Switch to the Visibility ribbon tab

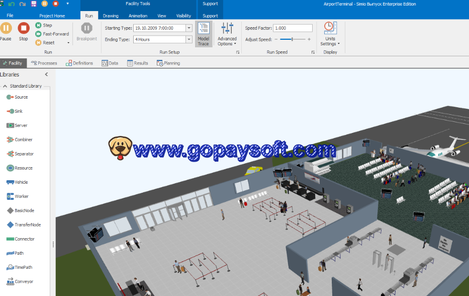(x=183, y=16)
